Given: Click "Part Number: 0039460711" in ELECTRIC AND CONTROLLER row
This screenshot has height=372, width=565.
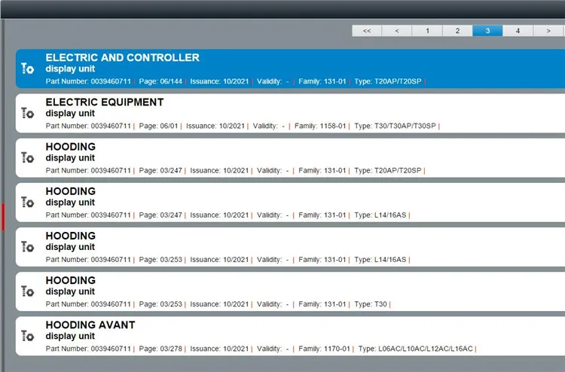Looking at the screenshot, I should point(88,81).
